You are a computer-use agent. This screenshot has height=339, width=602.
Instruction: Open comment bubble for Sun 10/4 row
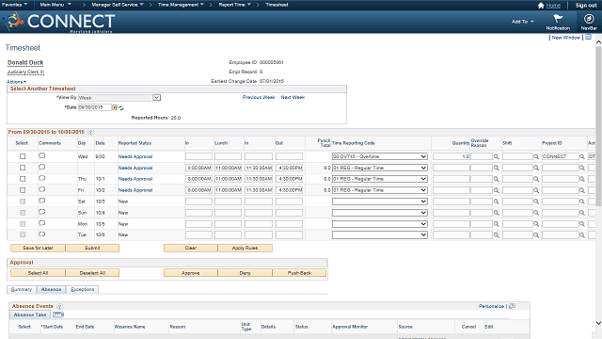pos(41,212)
